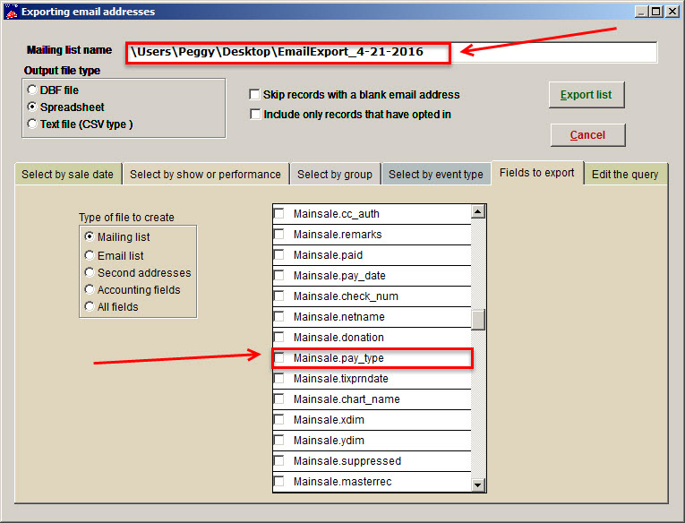Check the Mainsale.donation field
The image size is (685, 523).
[278, 337]
